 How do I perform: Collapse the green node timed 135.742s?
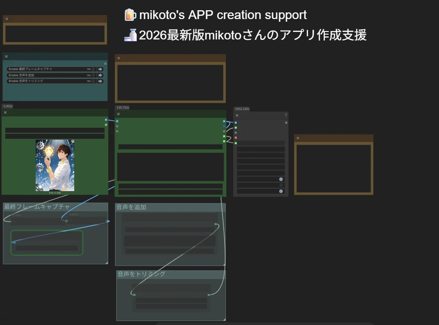point(119,114)
